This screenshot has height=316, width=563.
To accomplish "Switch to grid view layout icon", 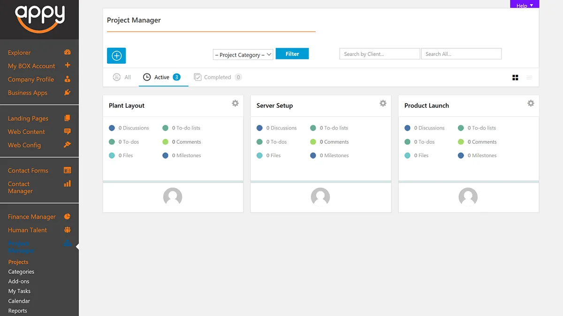I will click(x=515, y=78).
